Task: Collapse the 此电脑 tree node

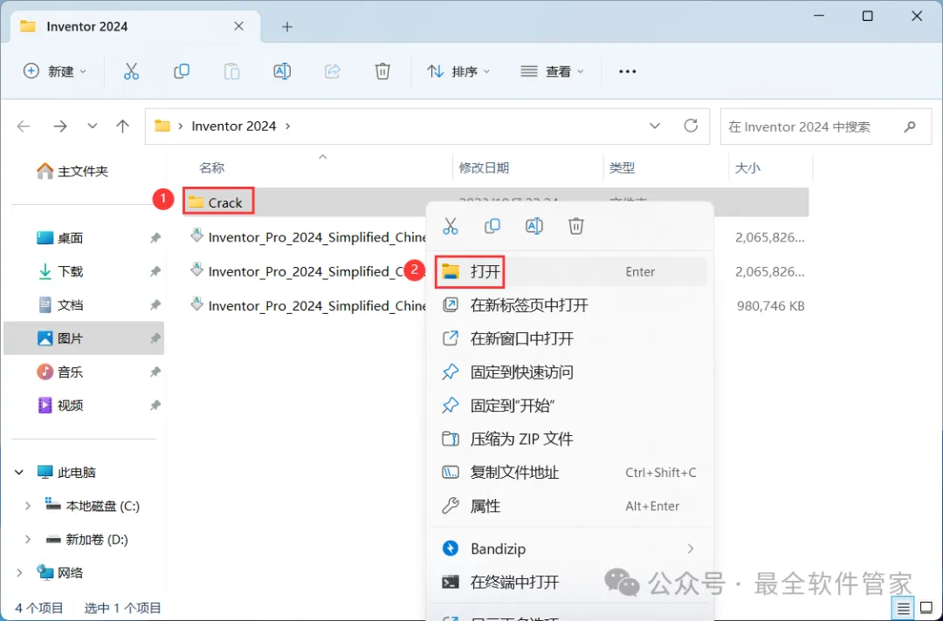Action: [x=19, y=473]
